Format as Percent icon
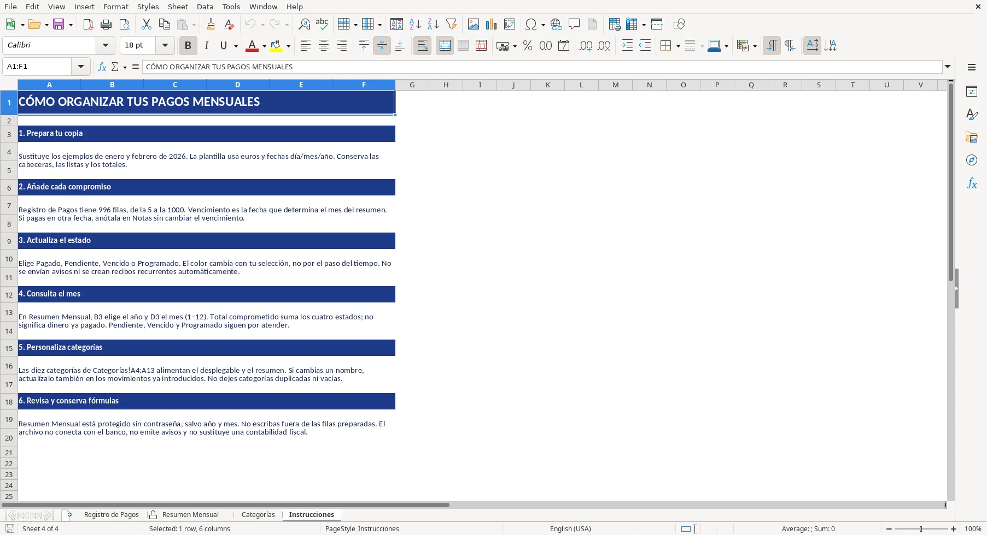Screen dimensions: 987x535 point(528,46)
